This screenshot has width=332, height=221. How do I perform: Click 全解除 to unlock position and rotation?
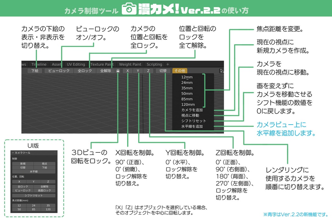click(x=106, y=71)
